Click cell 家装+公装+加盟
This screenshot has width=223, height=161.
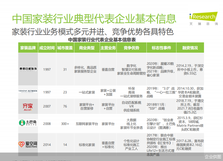click(108, 92)
